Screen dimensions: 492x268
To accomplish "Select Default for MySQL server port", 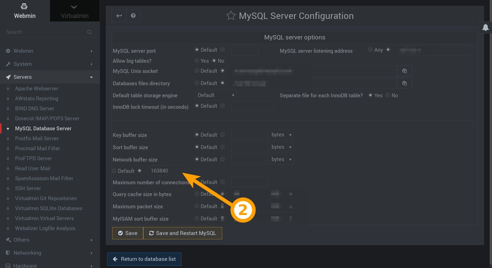I will (197, 50).
